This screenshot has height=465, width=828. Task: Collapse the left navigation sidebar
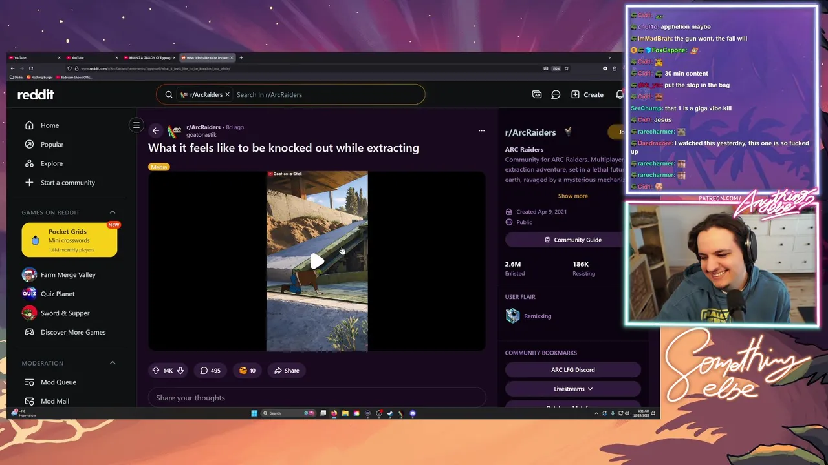tap(136, 125)
